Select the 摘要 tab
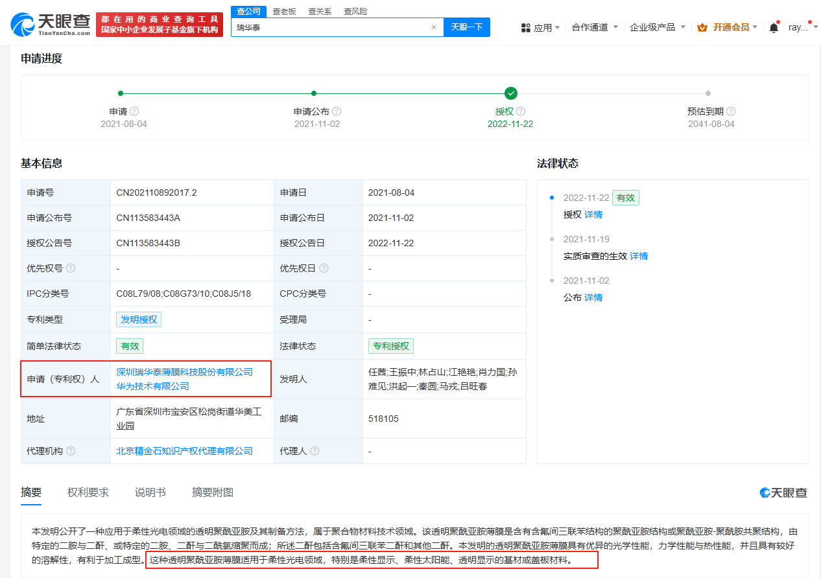This screenshot has height=578, width=821. point(31,492)
